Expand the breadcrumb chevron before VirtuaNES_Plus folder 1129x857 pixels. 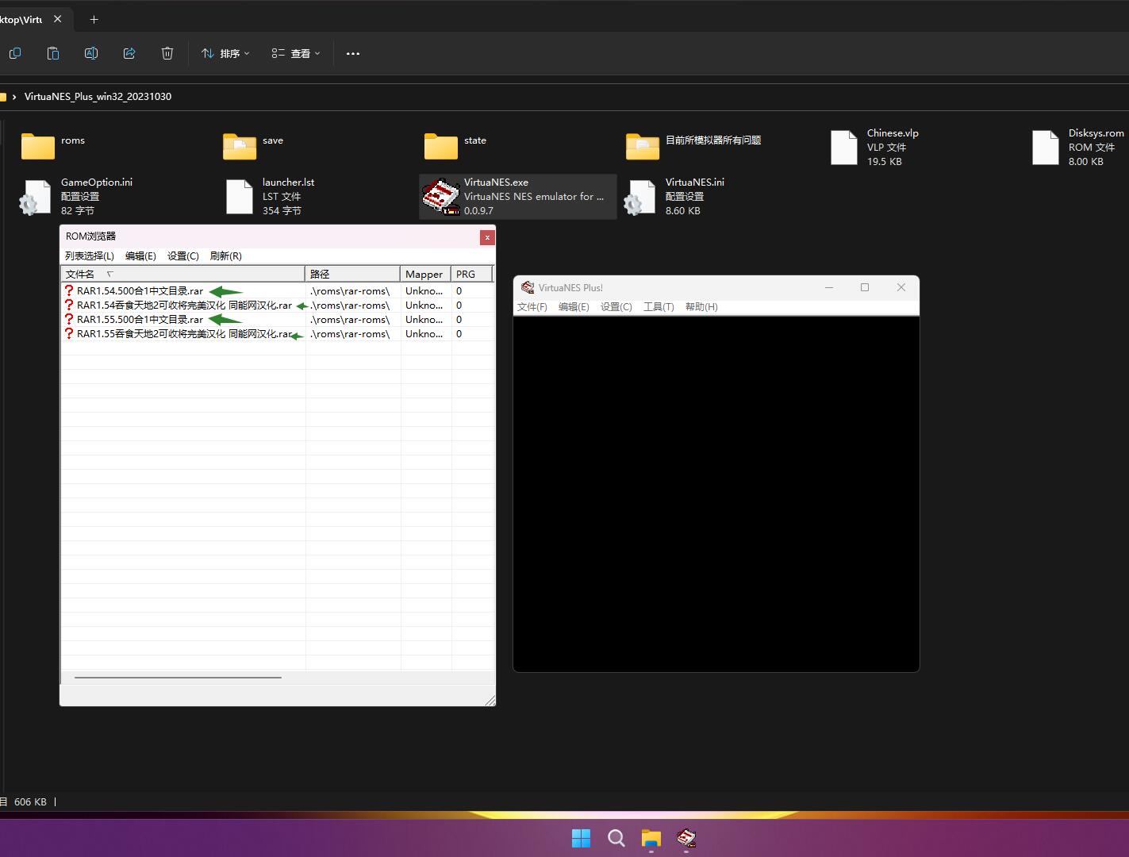(x=14, y=97)
